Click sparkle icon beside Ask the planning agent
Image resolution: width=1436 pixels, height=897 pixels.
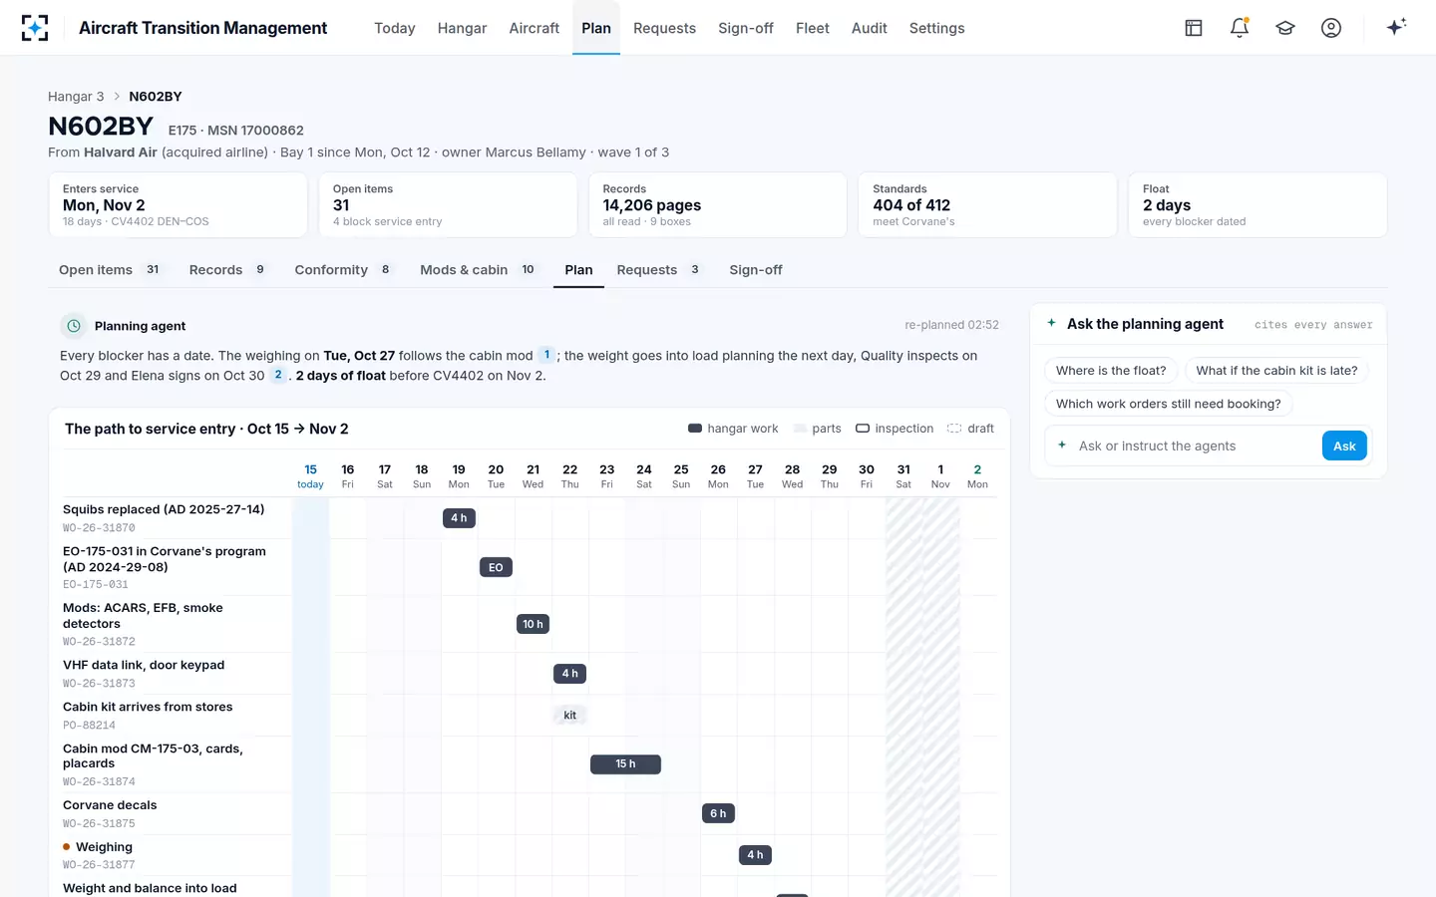point(1051,323)
